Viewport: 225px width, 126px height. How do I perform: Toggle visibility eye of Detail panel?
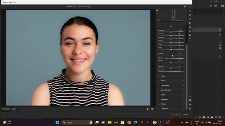(x=184, y=81)
